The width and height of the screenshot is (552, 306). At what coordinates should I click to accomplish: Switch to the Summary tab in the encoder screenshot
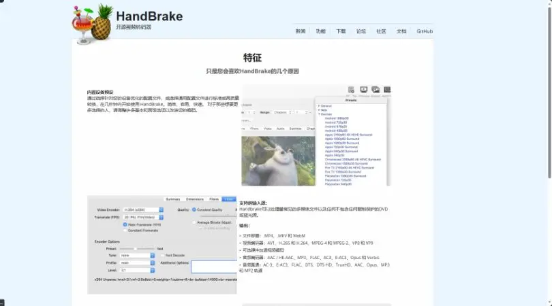point(173,199)
